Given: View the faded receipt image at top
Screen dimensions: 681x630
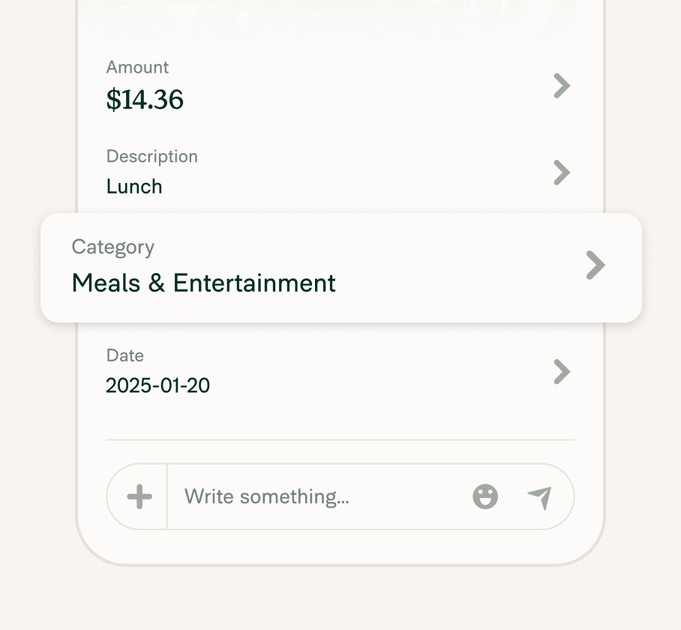Looking at the screenshot, I should click(x=340, y=17).
